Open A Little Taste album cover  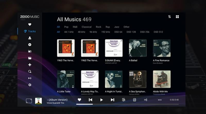point(66,79)
